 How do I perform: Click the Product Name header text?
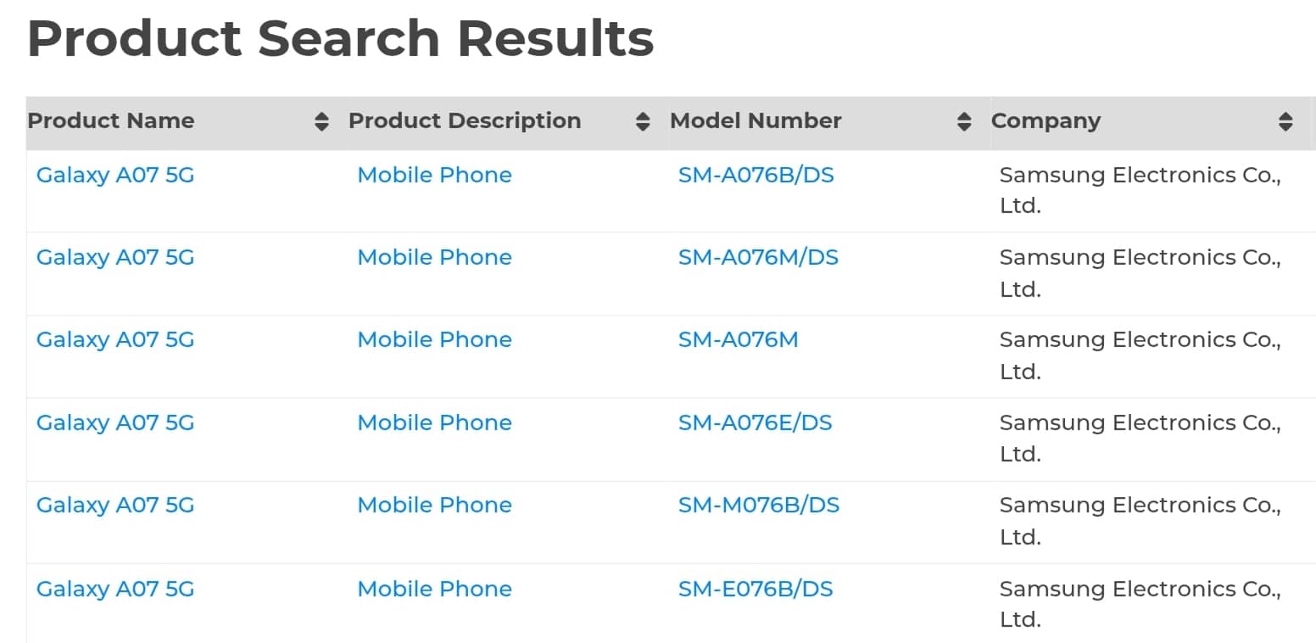click(111, 120)
